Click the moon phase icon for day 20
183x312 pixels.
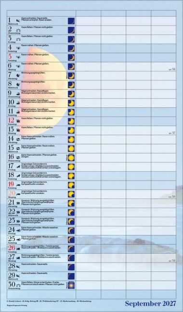(71, 195)
